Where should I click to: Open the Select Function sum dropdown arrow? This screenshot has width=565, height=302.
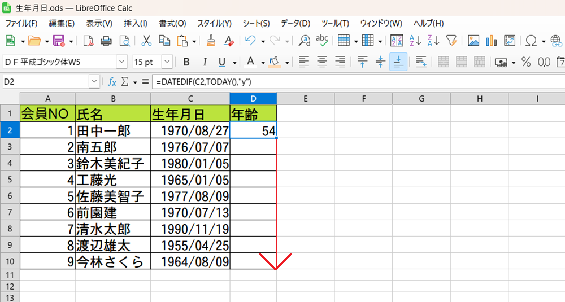coord(135,82)
